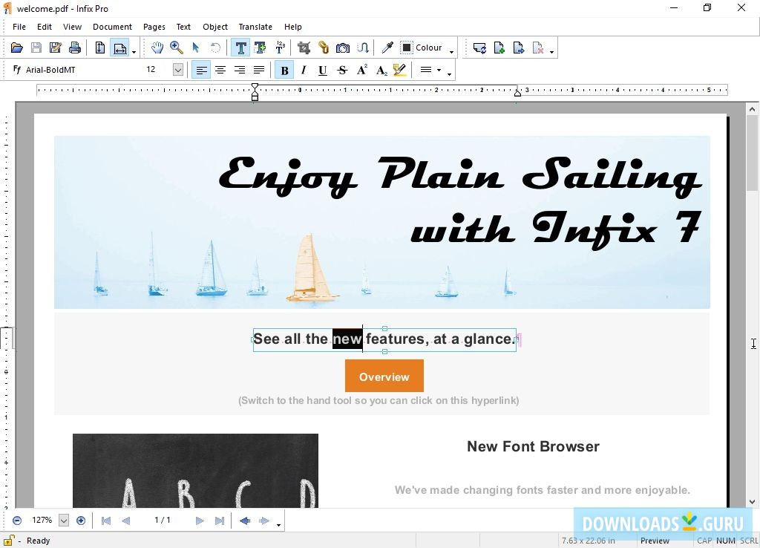This screenshot has height=548, width=760.
Task: Toggle Strikethrough formatting
Action: click(342, 71)
